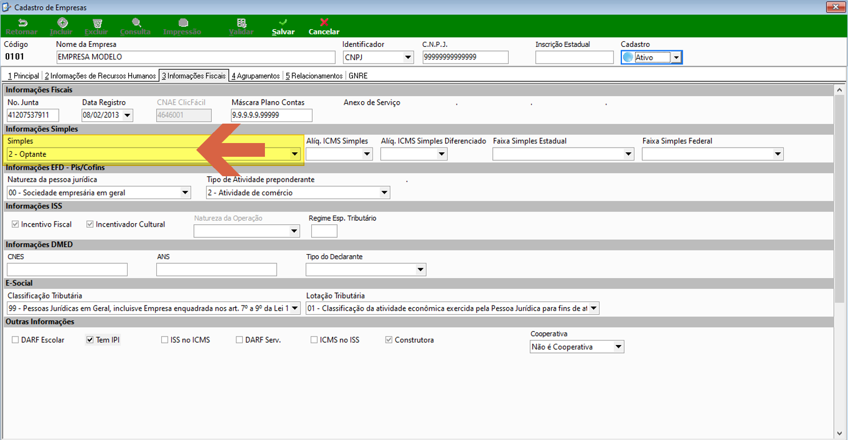Viewport: 848px width, 440px height.
Task: Open the Tipo do Declarante dropdown
Action: [x=421, y=269]
